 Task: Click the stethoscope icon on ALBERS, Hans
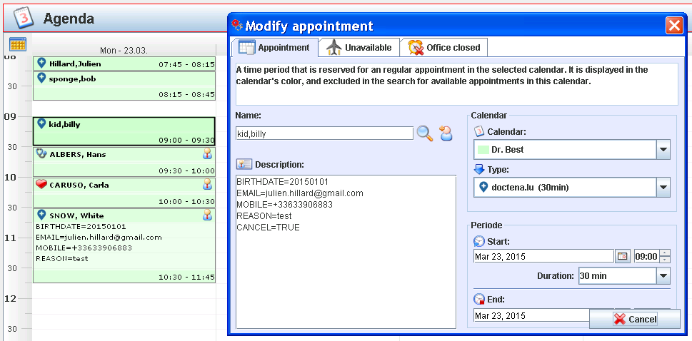point(41,153)
